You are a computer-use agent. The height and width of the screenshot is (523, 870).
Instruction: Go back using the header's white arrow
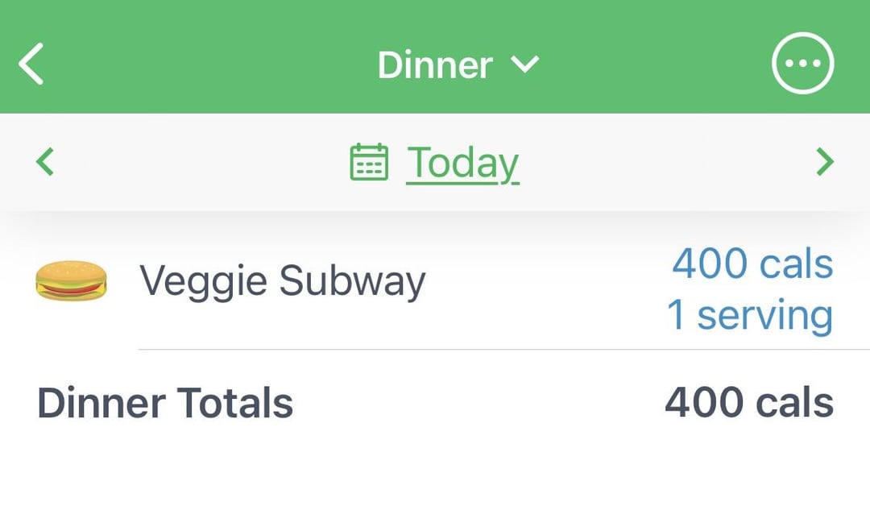[31, 64]
